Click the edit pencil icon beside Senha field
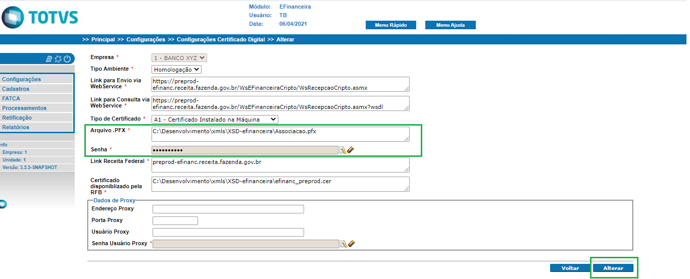The image size is (690, 279). [x=343, y=150]
